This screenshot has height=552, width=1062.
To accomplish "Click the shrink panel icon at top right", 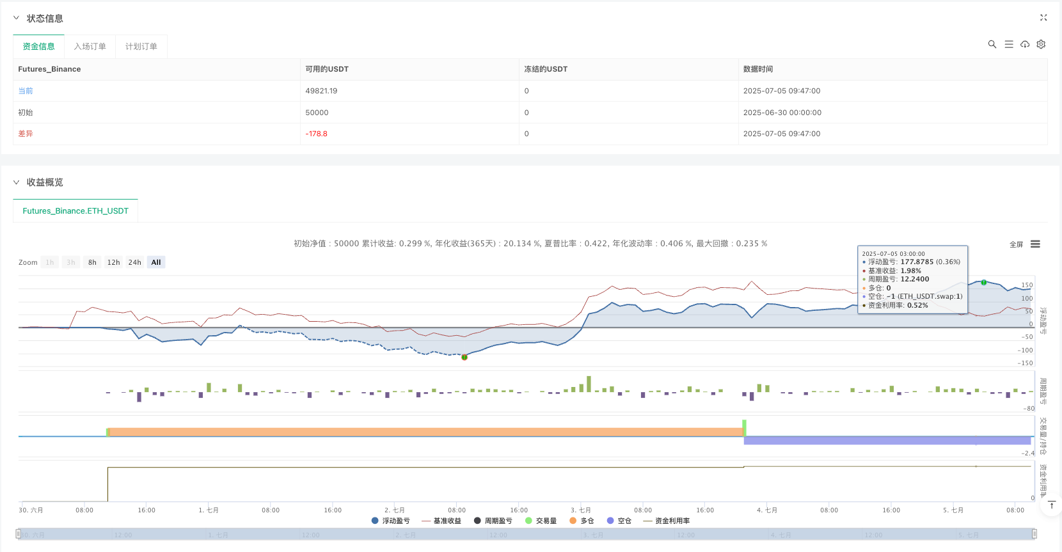I will [x=1043, y=18].
